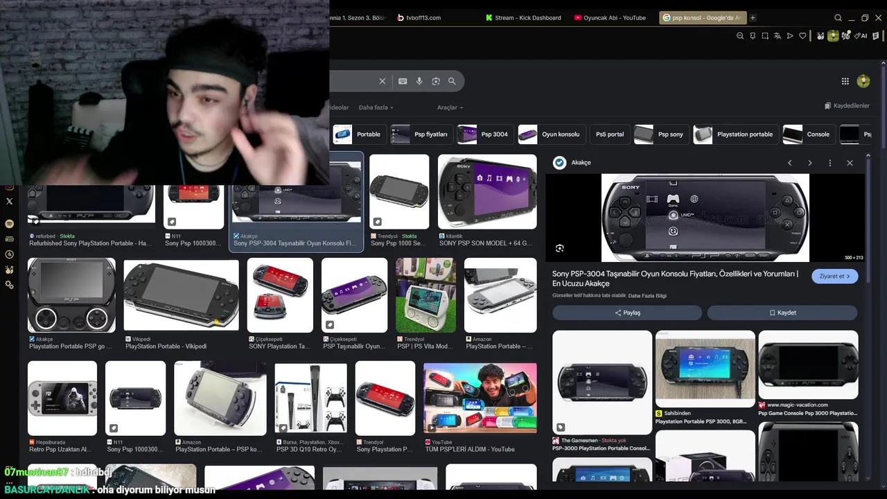Click the heart bookmark icon in the toolbar
The image size is (887, 499).
click(802, 36)
